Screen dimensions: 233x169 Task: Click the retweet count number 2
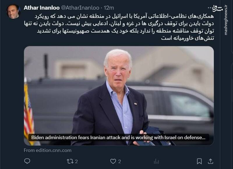(x=76, y=161)
